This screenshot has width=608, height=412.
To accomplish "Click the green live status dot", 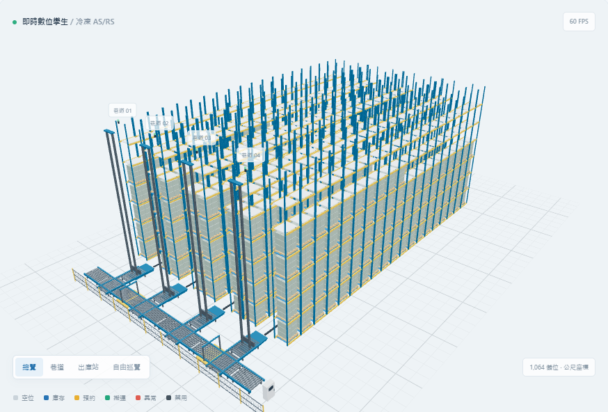I will point(15,22).
